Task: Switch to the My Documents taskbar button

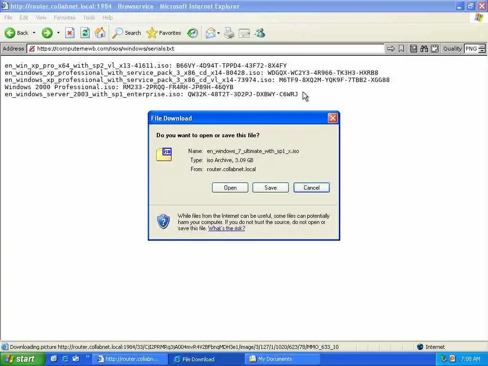Action: tap(283, 359)
